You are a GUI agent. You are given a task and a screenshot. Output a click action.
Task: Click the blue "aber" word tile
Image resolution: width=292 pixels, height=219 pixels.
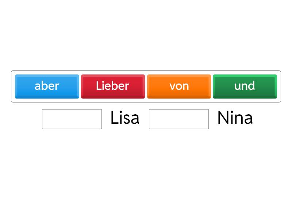click(47, 86)
